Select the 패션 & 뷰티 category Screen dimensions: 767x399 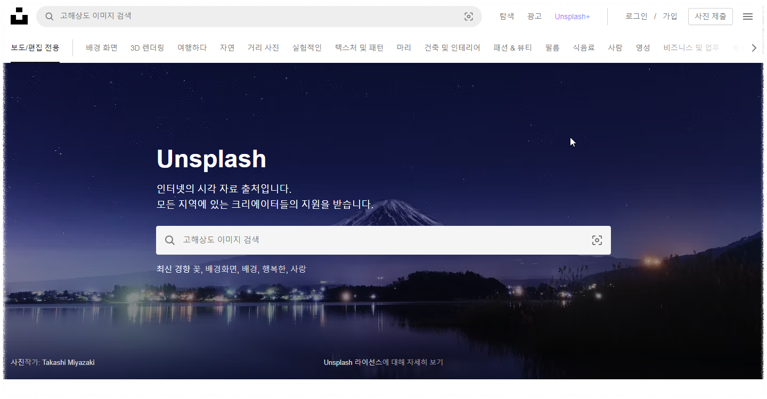[513, 48]
